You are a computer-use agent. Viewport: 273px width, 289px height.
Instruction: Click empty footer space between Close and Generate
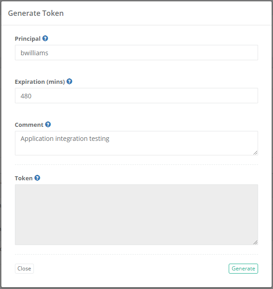point(131,269)
